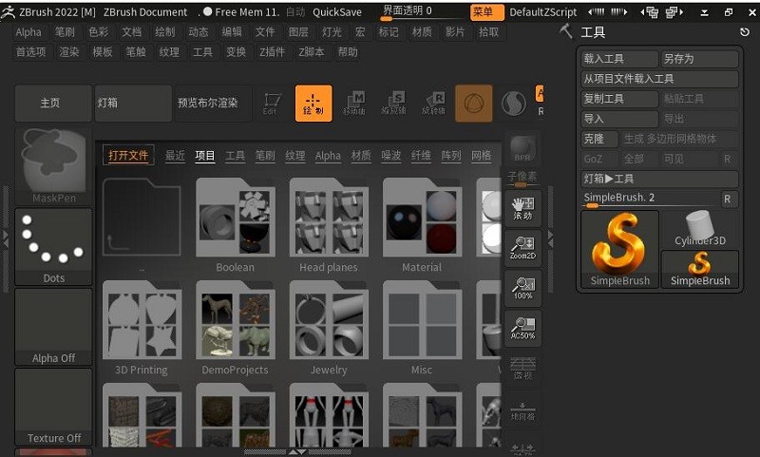The height and width of the screenshot is (457, 760).
Task: Select the Rotate gizmo icon marked R
Action: pos(434,103)
